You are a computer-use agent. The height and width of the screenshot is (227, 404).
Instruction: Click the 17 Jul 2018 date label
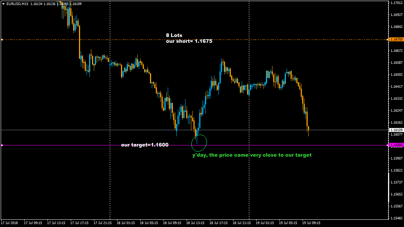[x=9, y=223]
